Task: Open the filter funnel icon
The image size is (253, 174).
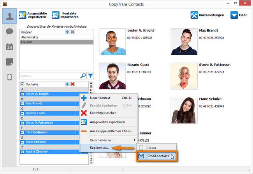Action: tap(90, 76)
